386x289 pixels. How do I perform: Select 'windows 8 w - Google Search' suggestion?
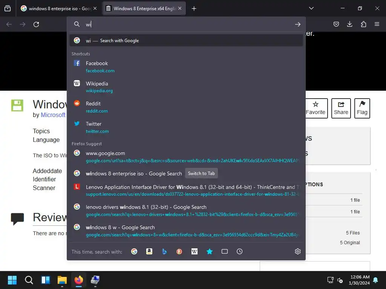point(186,231)
